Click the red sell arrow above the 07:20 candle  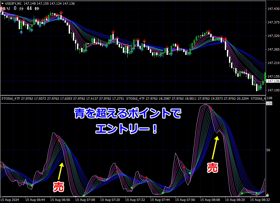coord(113,32)
